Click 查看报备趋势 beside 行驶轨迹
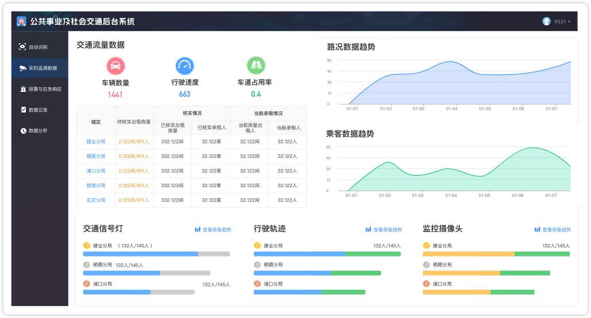The image size is (591, 318). [387, 230]
